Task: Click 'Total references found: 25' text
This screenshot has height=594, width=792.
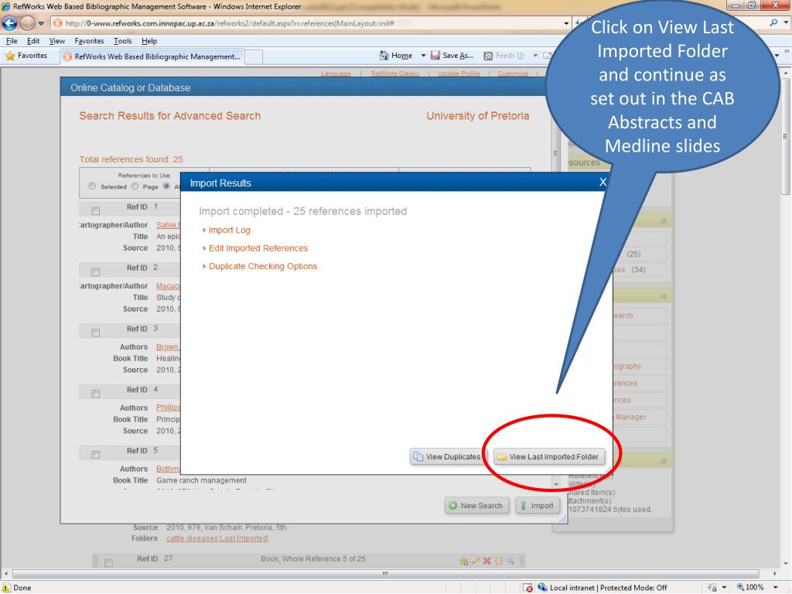Action: click(131, 159)
